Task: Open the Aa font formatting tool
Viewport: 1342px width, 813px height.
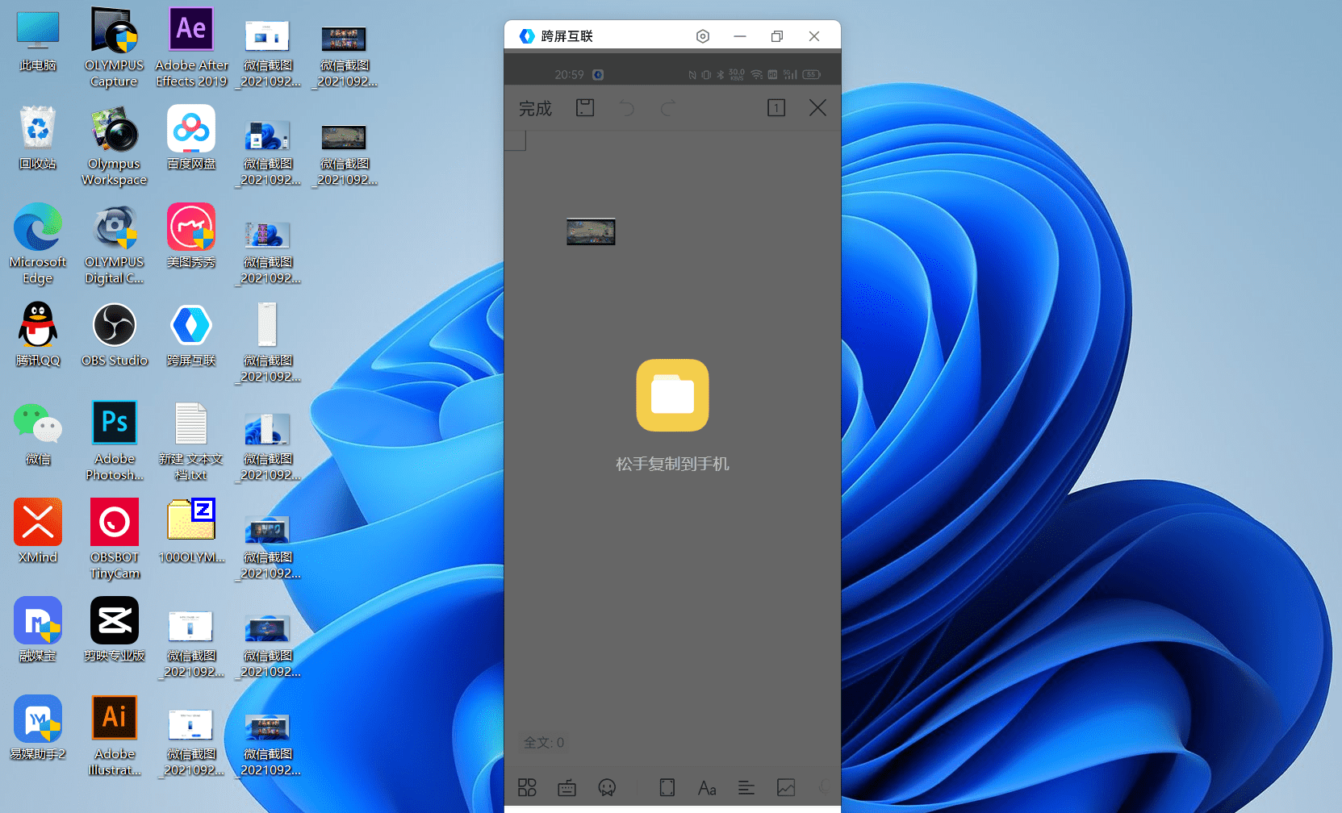Action: tap(707, 787)
